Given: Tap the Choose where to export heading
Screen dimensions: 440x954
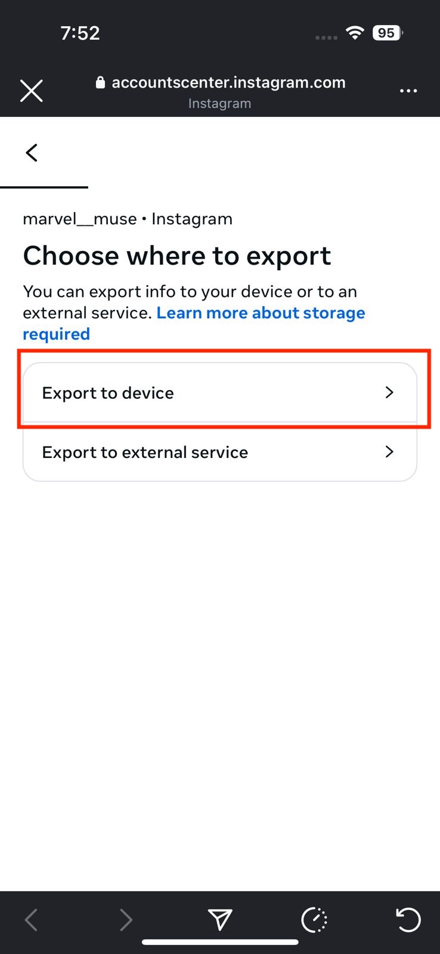Looking at the screenshot, I should [176, 256].
